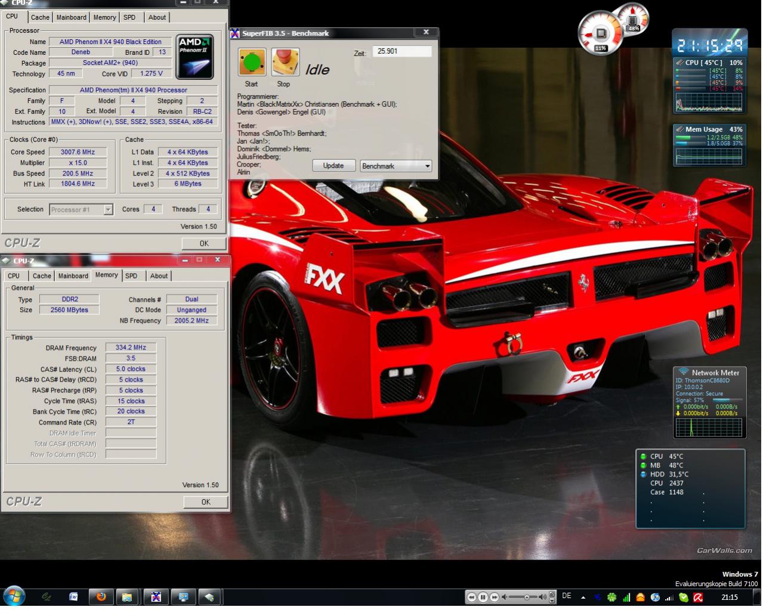Image resolution: width=763 pixels, height=610 pixels.
Task: Click the blue HDD temperature indicator dot
Action: (x=643, y=474)
